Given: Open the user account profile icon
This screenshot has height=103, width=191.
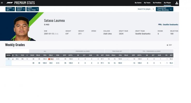Looking at the screenshot, I should [177, 3].
